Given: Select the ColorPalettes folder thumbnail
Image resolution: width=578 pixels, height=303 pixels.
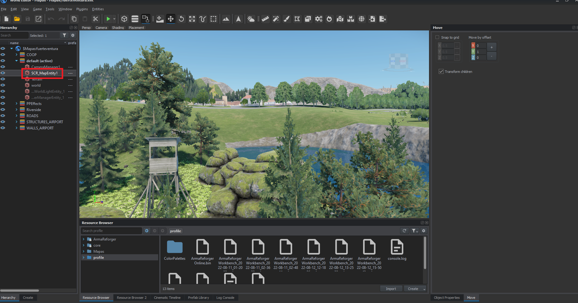Looking at the screenshot, I should (175, 250).
